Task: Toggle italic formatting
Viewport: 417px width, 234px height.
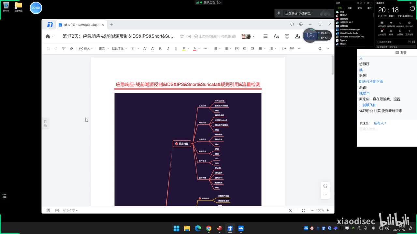Action: pyautogui.click(x=168, y=49)
